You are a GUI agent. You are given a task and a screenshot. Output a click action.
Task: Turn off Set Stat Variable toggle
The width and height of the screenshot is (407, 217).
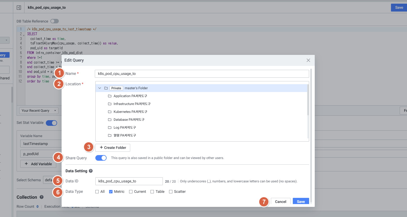(x=51, y=123)
